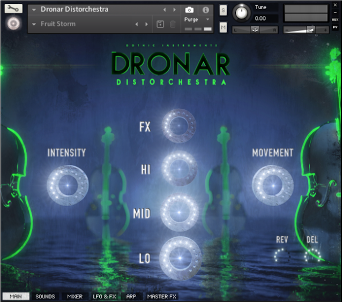Go to next instrument arrow
Viewport: 343px width, 302px height.
[x=174, y=10]
